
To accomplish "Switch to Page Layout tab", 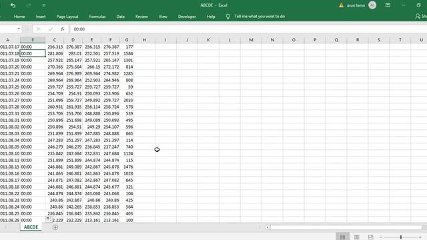I will 67,17.
